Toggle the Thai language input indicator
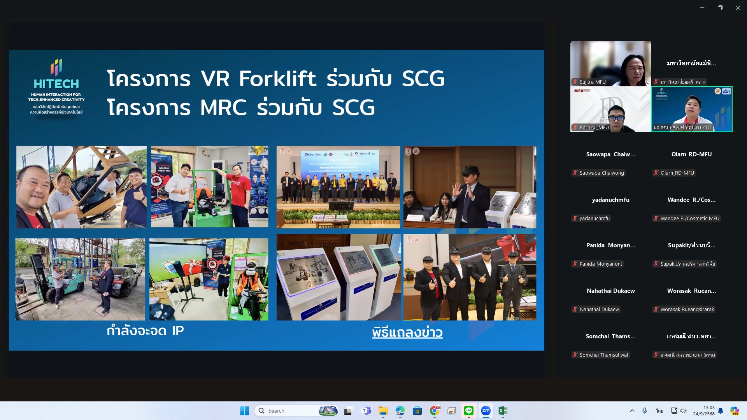Image resolution: width=747 pixels, height=420 pixels. point(659,411)
